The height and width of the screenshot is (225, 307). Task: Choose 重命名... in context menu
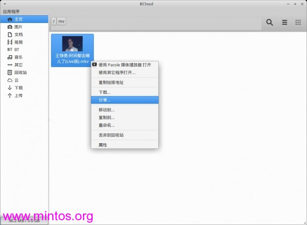pyautogui.click(x=125, y=125)
